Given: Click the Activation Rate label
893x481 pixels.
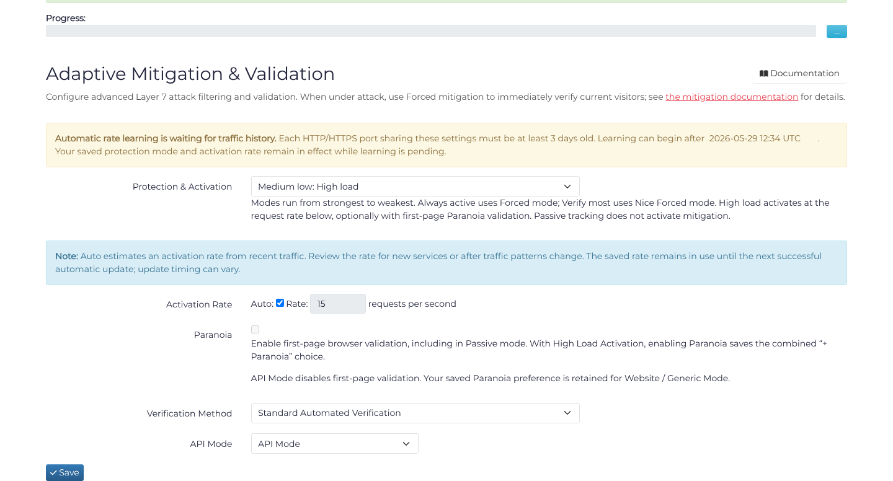Looking at the screenshot, I should point(199,304).
